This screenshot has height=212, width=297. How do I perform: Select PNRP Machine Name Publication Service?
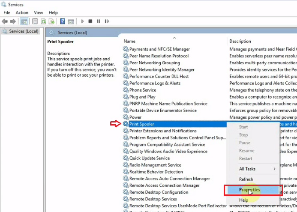(168, 104)
